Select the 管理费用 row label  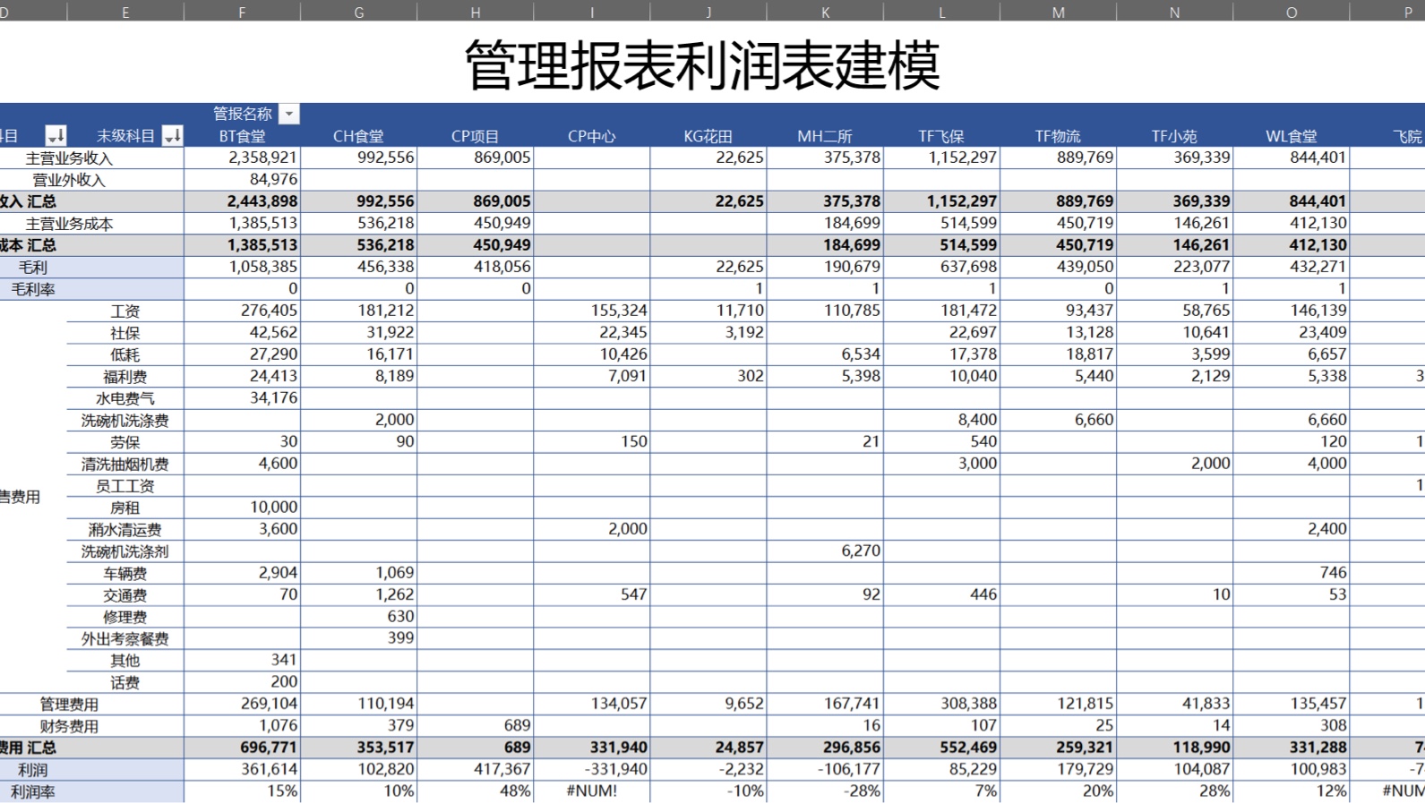pyautogui.click(x=69, y=705)
